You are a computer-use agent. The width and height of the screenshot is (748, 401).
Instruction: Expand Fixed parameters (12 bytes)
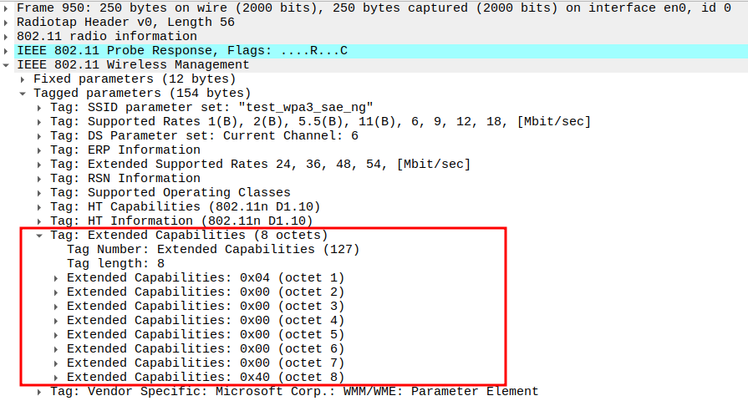coord(23,79)
